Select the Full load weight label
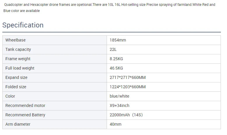227x135 pixels. (x=20, y=68)
